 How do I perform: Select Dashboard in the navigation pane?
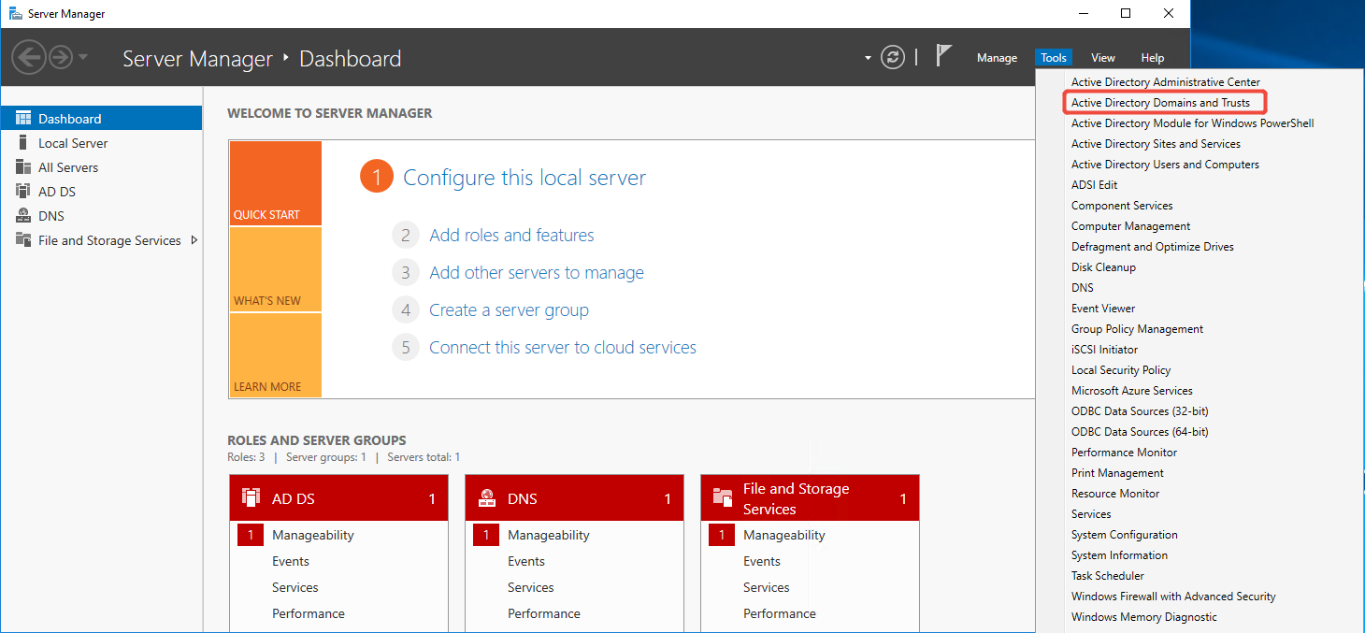(x=101, y=119)
